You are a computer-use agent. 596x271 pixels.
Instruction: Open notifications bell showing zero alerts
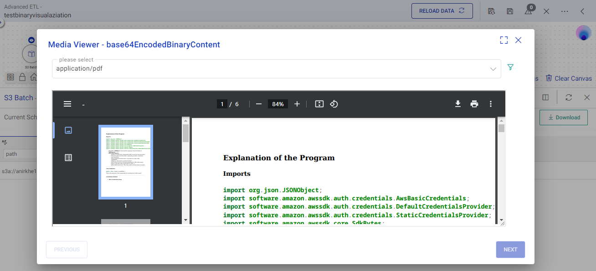point(528,11)
